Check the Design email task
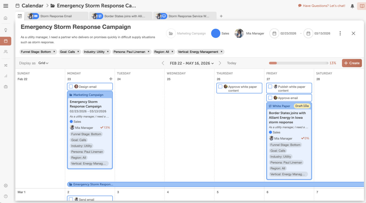This screenshot has width=366, height=203. (71, 87)
